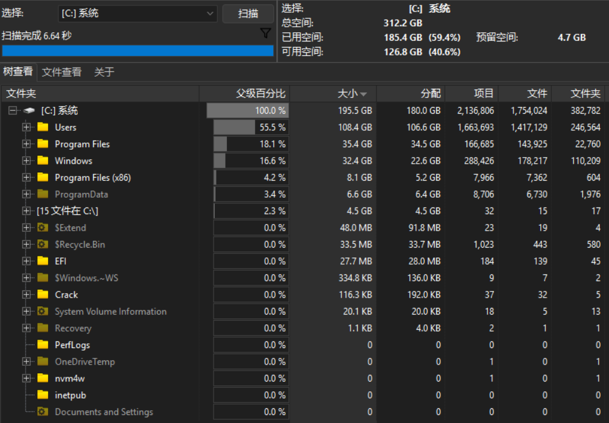The image size is (609, 423).
Task: Click the 33.5 MB size cell
Action: (356, 244)
